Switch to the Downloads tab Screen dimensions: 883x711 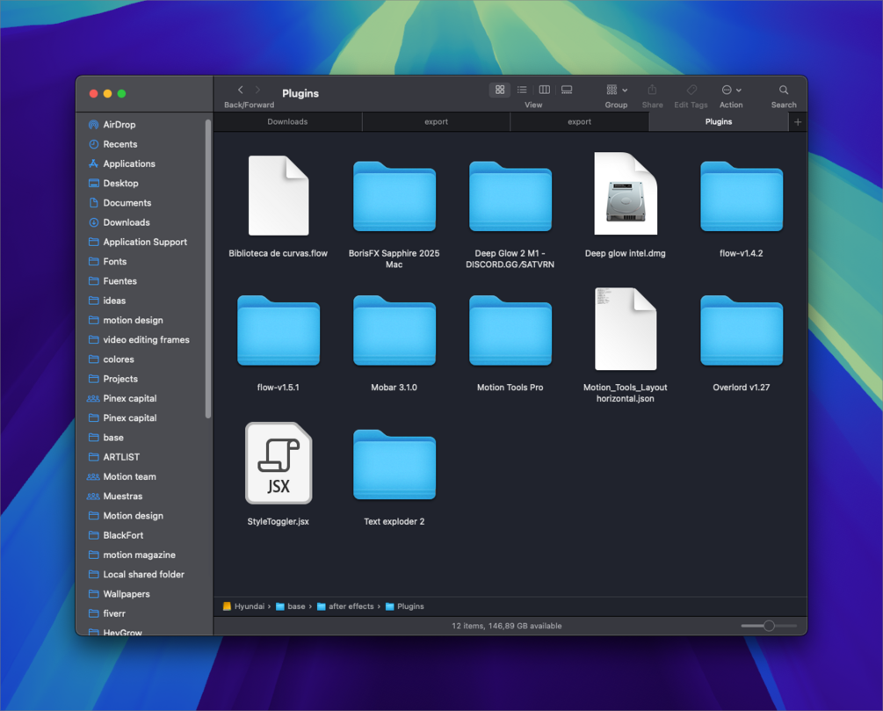[287, 121]
